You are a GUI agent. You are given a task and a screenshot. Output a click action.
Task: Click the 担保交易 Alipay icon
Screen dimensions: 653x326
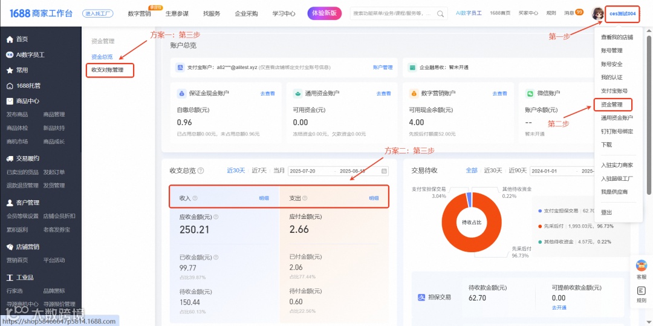421,298
